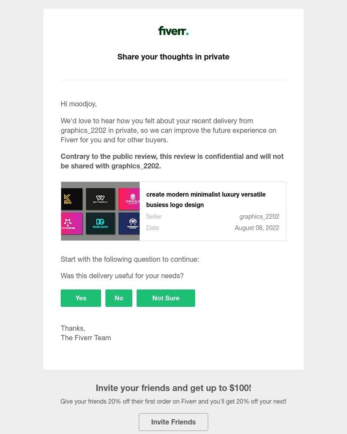The width and height of the screenshot is (347, 434).
Task: Click the bolded graphics_2202 mention in the text
Action: click(x=135, y=166)
